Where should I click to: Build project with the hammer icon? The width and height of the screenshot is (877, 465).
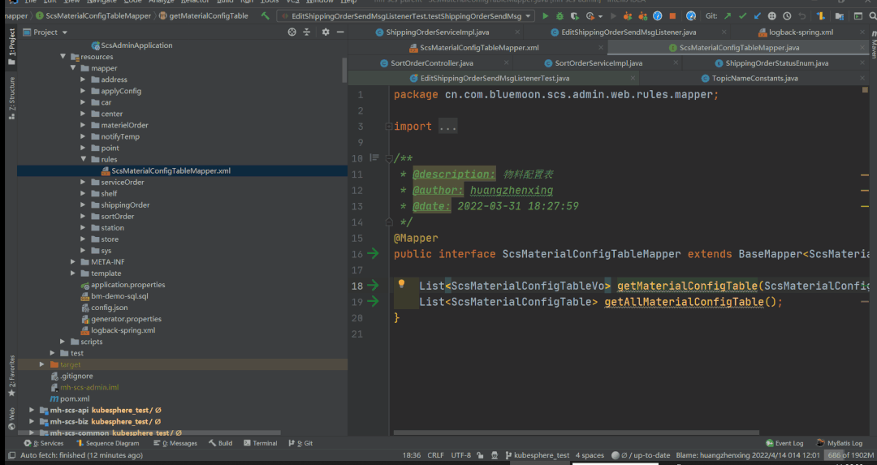(266, 16)
